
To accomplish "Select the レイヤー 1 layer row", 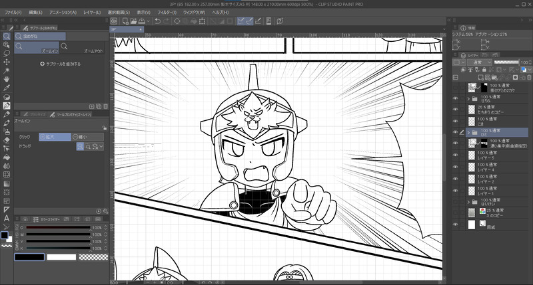I will pos(490,191).
